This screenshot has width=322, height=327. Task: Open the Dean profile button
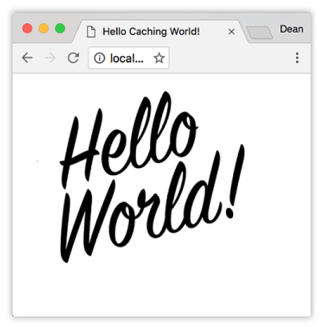pyautogui.click(x=292, y=29)
